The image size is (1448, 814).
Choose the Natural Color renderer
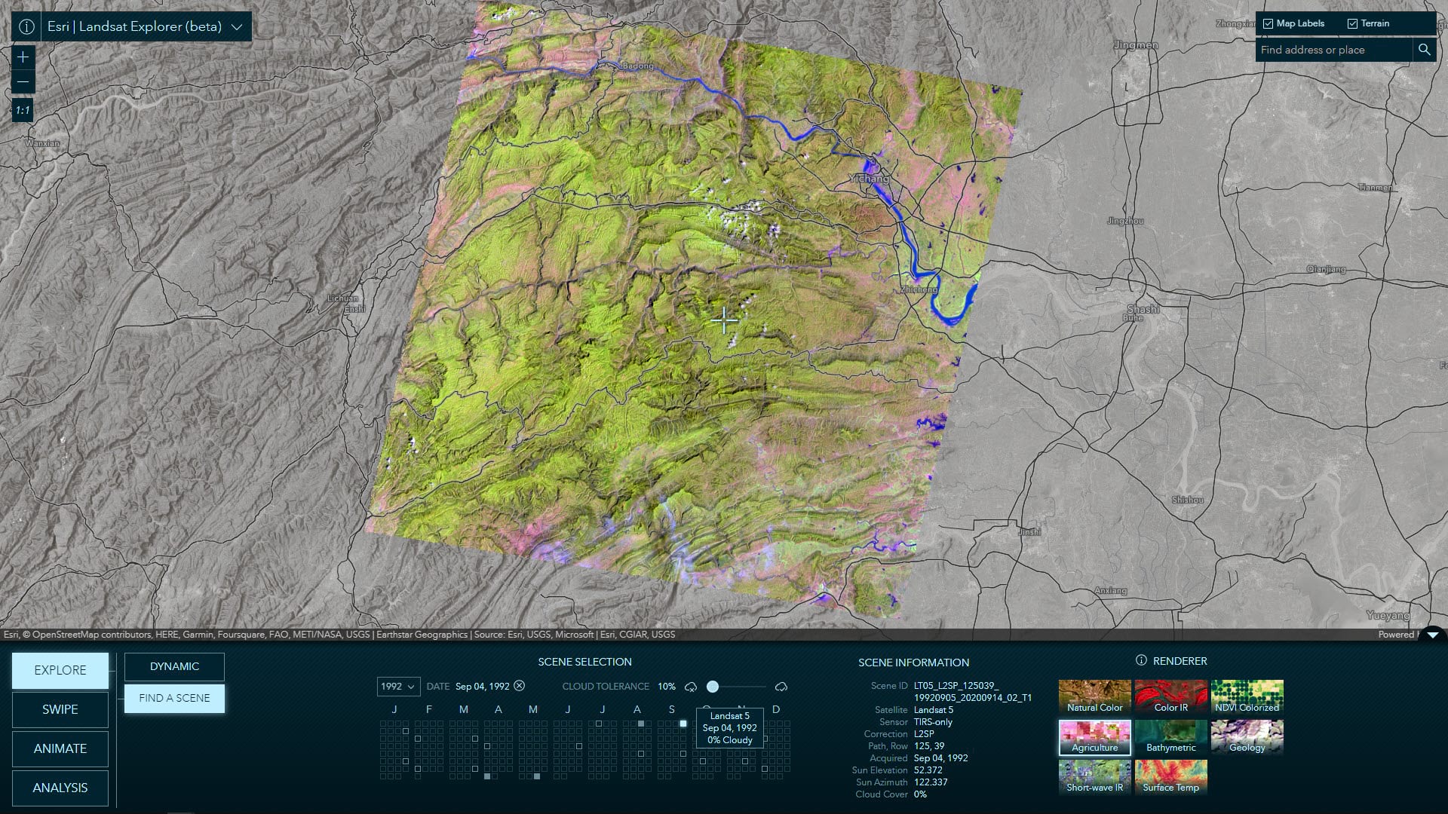click(1094, 697)
